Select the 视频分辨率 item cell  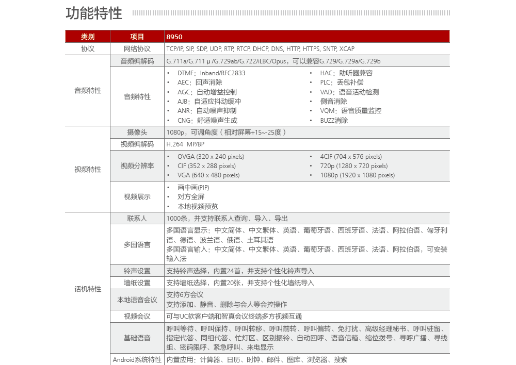[x=137, y=165]
